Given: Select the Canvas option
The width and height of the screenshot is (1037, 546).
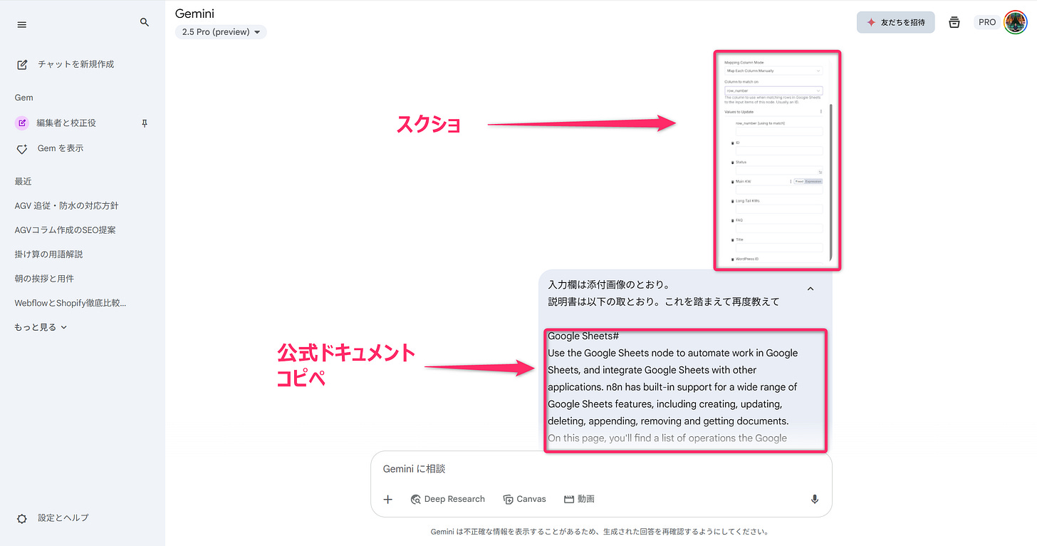Looking at the screenshot, I should 524,500.
